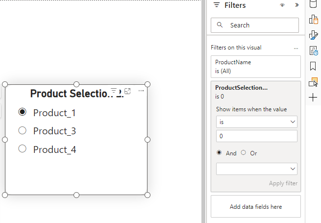Image resolution: width=321 pixels, height=223 pixels.
Task: Hide the Filters pane with eye icon
Action: pos(282,5)
